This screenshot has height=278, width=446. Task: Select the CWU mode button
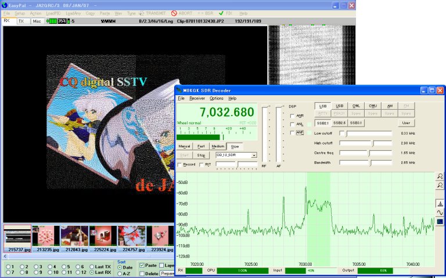tap(373, 106)
